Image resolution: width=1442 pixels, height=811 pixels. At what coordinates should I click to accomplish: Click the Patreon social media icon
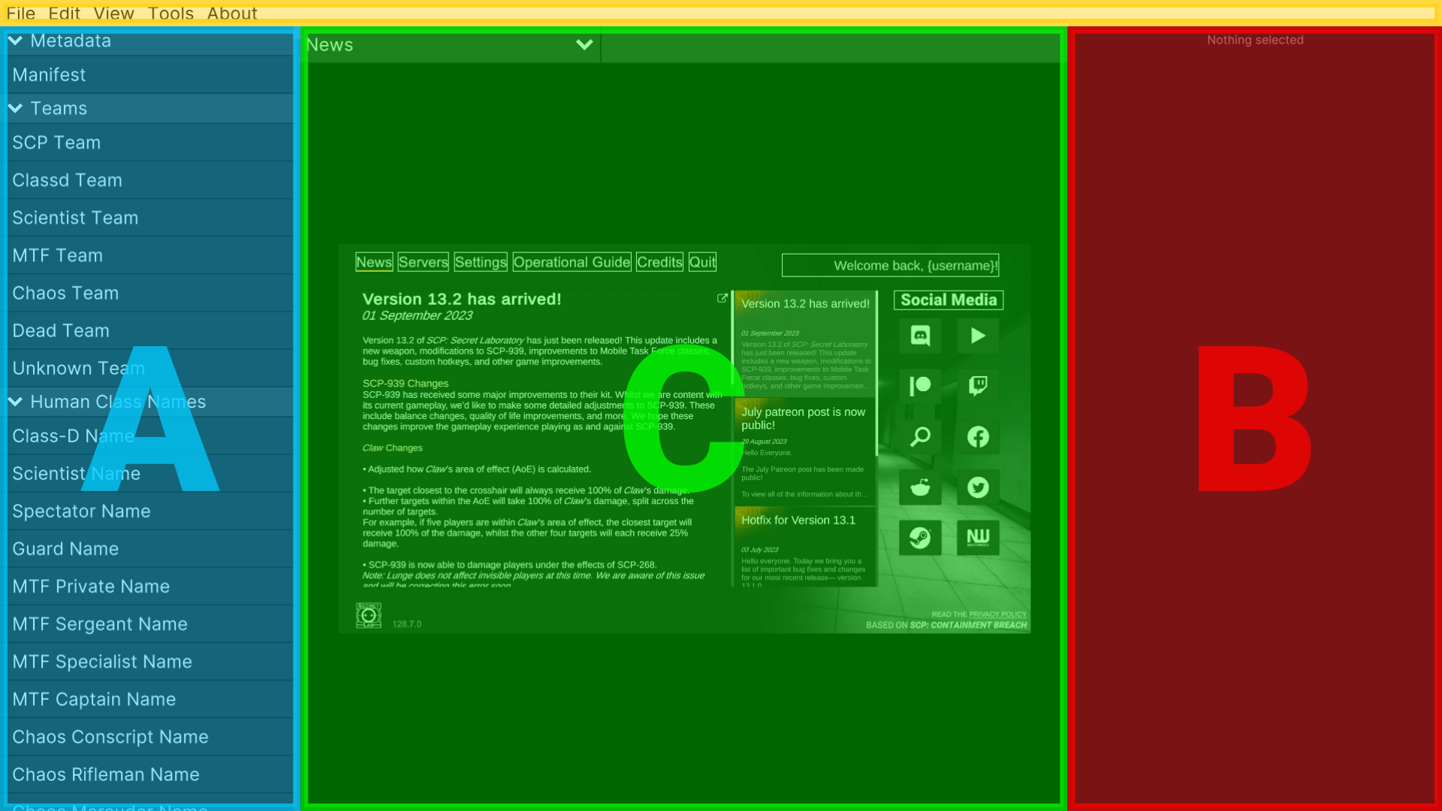pos(919,385)
